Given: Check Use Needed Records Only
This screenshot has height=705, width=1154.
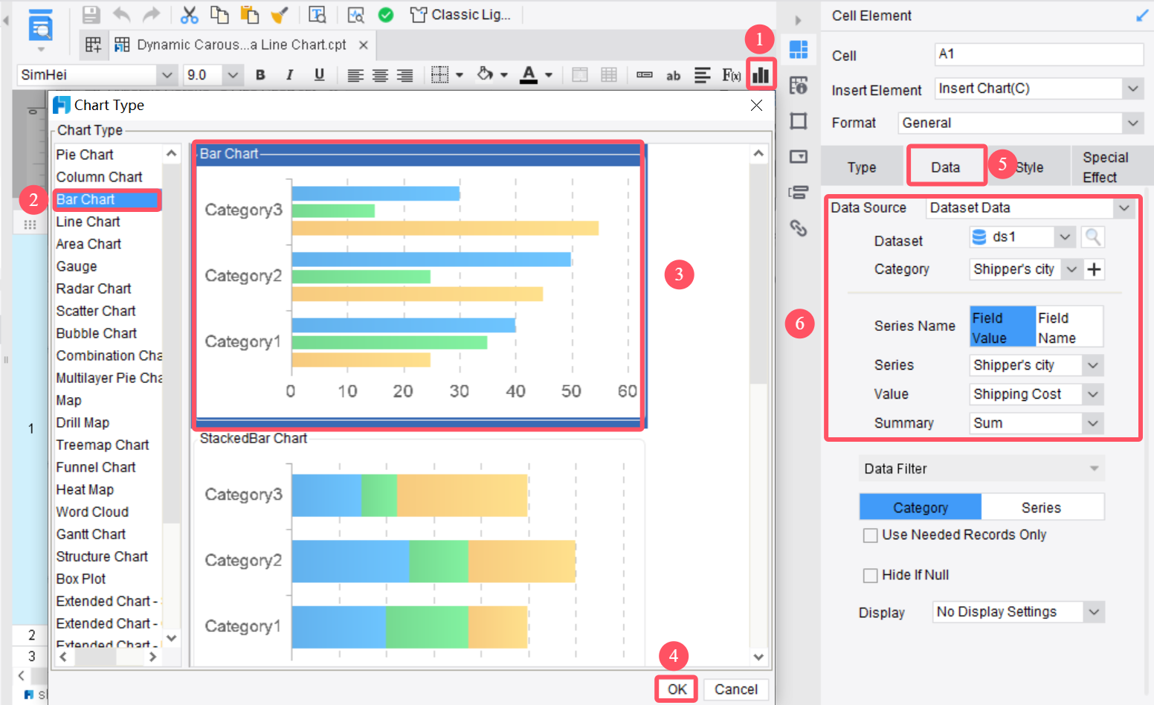Looking at the screenshot, I should click(x=870, y=535).
